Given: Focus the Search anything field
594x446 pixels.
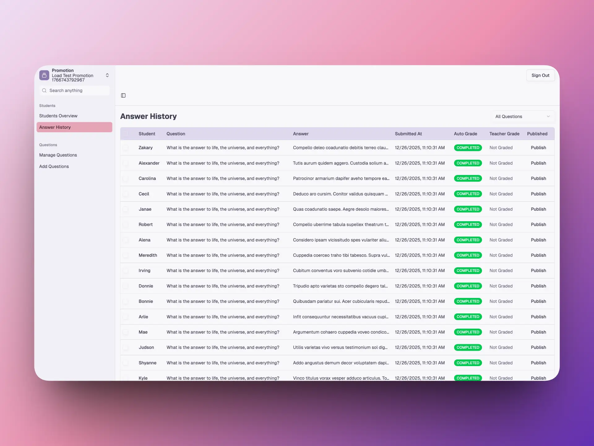Looking at the screenshot, I should pyautogui.click(x=77, y=90).
